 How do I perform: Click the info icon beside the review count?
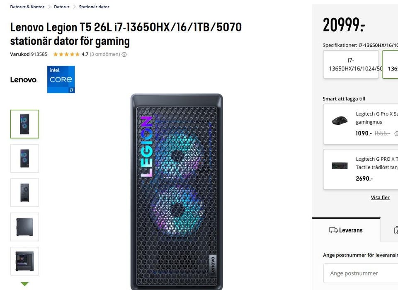pos(124,54)
